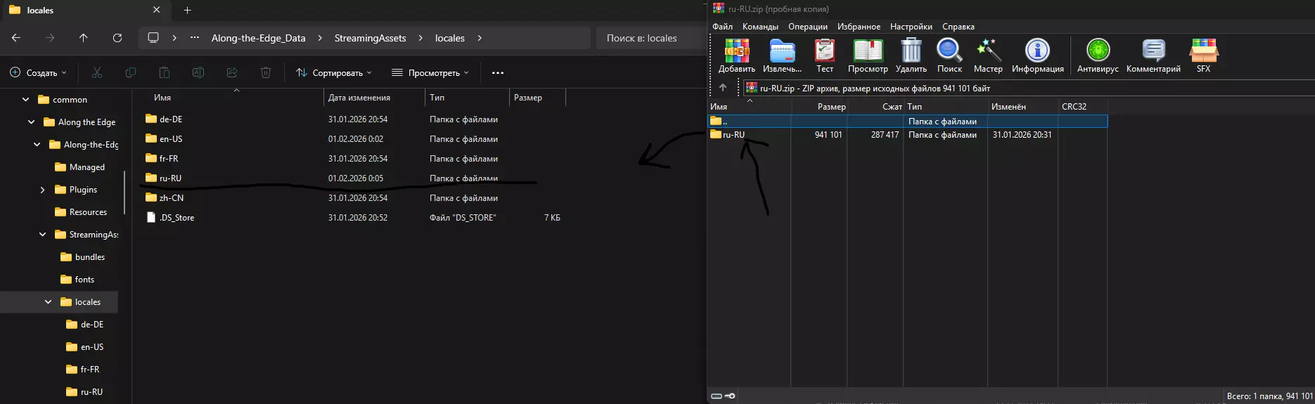Open the Просмотреть (View) dropdown
The image size is (1315, 404).
click(430, 72)
